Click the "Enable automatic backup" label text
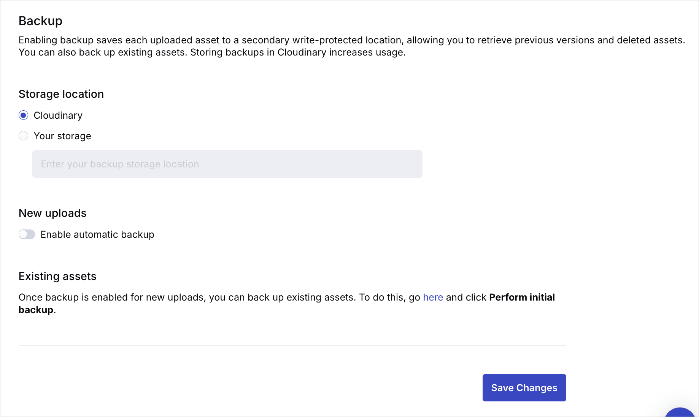This screenshot has height=417, width=699. click(x=97, y=234)
